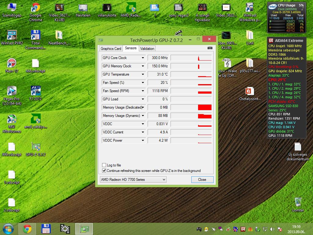
Task: Click the AIDA64 Extreme sidebar gadget header
Action: click(x=286, y=41)
